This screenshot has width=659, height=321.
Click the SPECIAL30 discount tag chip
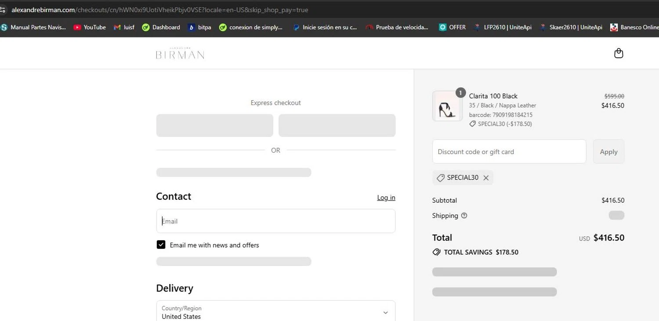pos(463,178)
